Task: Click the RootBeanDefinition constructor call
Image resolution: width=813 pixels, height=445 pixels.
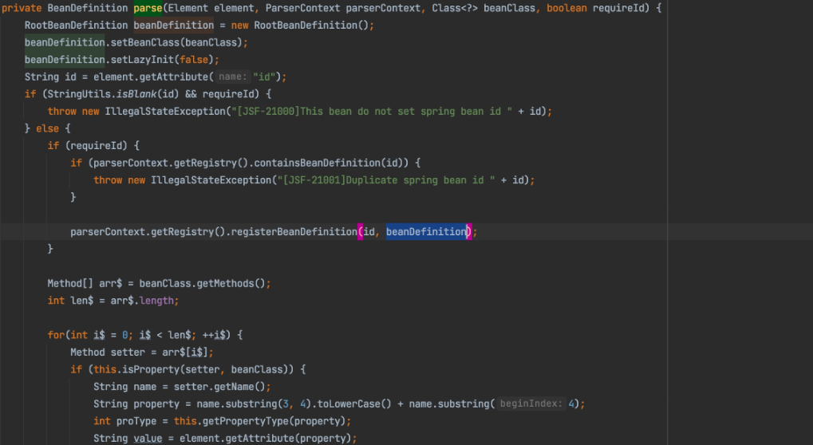Action: point(312,26)
